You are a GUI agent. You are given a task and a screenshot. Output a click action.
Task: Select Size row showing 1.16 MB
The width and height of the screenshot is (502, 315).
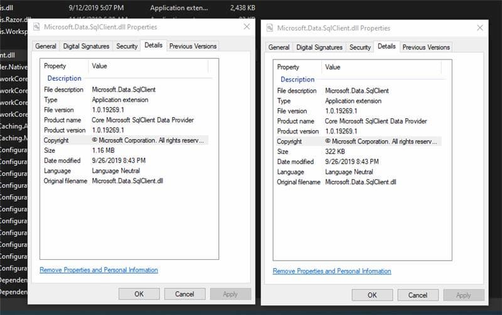[125, 150]
